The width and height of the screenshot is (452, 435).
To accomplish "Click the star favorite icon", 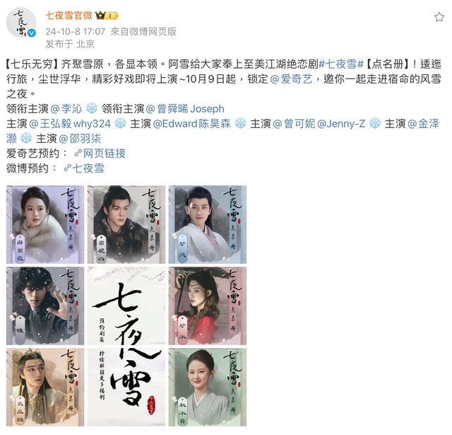I will point(439,17).
